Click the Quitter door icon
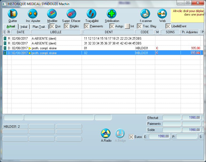 [13, 14]
